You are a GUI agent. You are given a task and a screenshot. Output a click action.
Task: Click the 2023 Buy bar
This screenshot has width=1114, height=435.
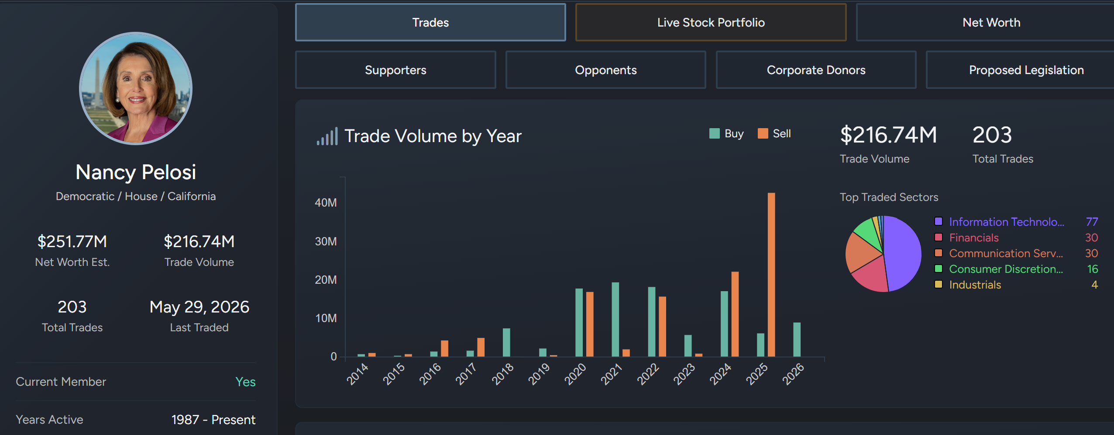688,346
